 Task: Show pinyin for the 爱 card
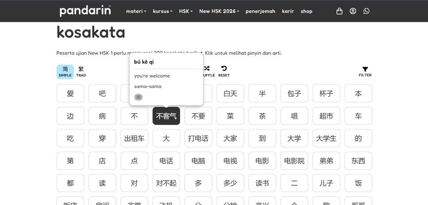(70, 93)
